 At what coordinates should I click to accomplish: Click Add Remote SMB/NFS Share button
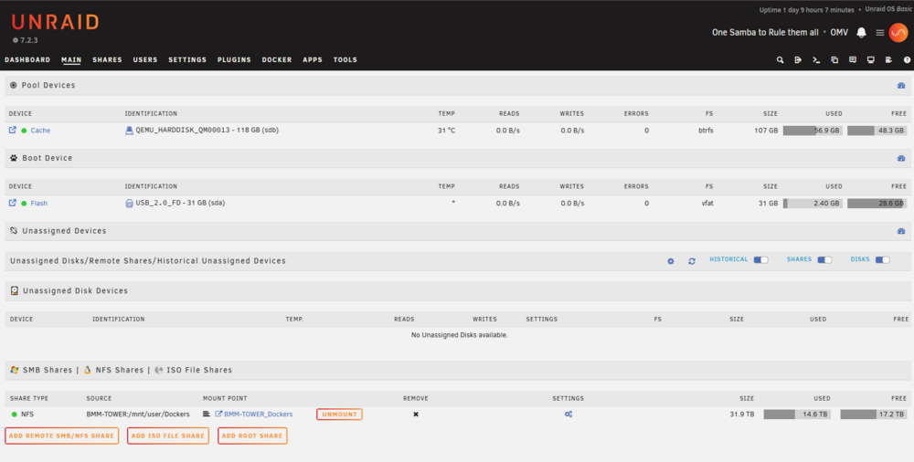[62, 436]
